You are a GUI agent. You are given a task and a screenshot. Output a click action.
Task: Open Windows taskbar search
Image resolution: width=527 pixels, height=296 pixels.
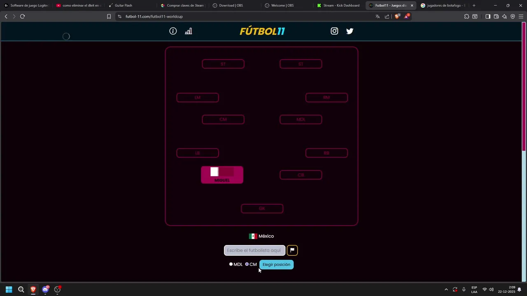(21, 289)
